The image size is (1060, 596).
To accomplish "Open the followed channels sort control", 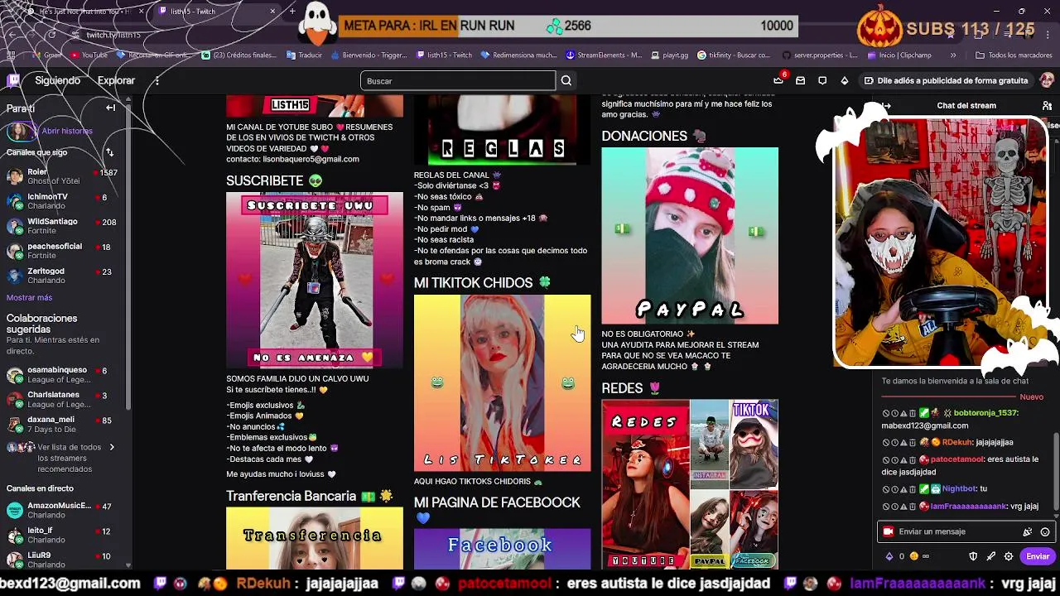I will [x=109, y=152].
